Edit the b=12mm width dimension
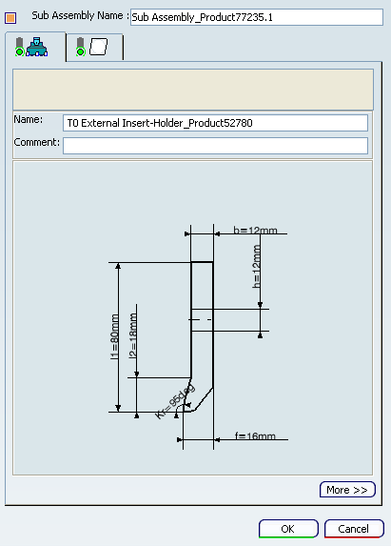This screenshot has width=391, height=546. coord(255,231)
